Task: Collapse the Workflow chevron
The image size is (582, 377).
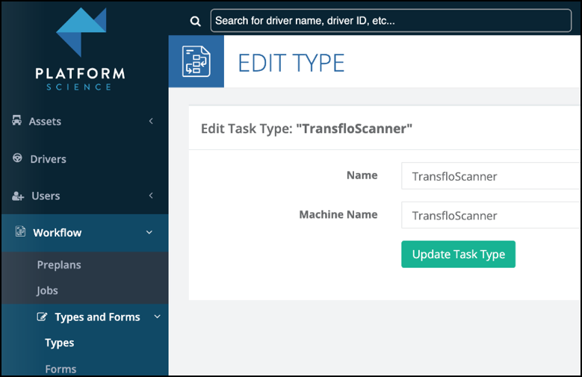Action: [x=149, y=232]
